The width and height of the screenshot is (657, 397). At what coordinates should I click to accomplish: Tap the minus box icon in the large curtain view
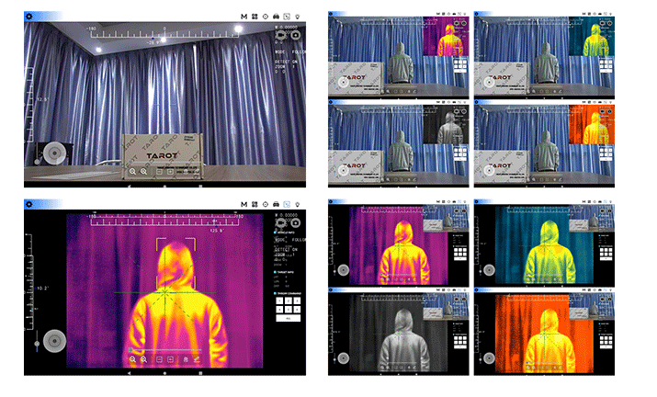(x=159, y=172)
